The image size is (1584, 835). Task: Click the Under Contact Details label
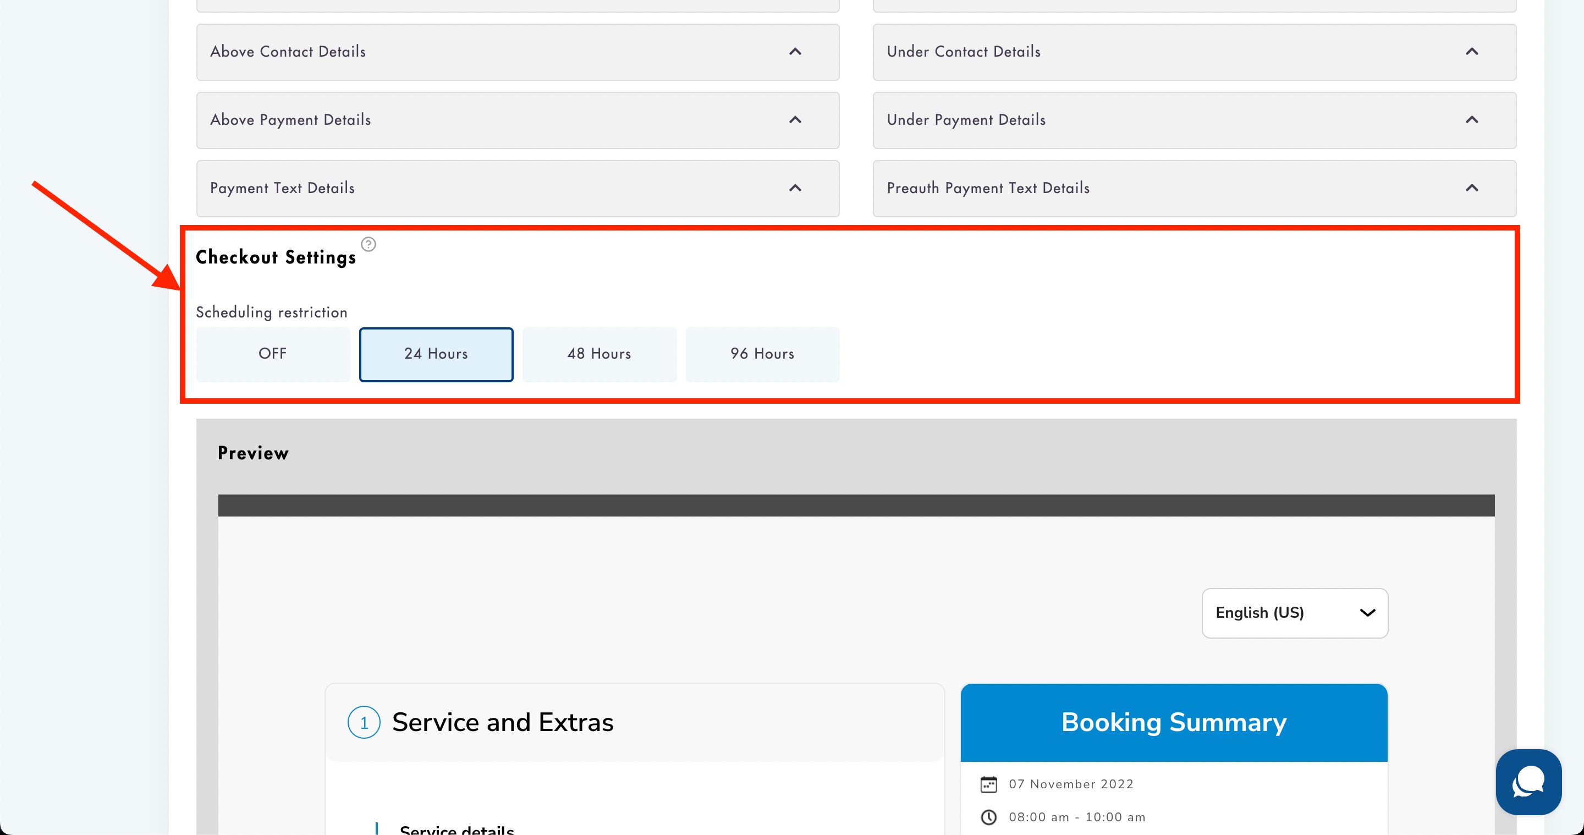coord(964,52)
